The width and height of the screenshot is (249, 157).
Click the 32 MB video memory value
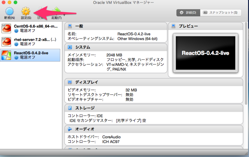coord(131,90)
